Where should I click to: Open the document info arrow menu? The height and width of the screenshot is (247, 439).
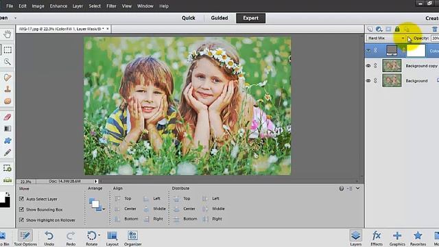click(x=96, y=181)
